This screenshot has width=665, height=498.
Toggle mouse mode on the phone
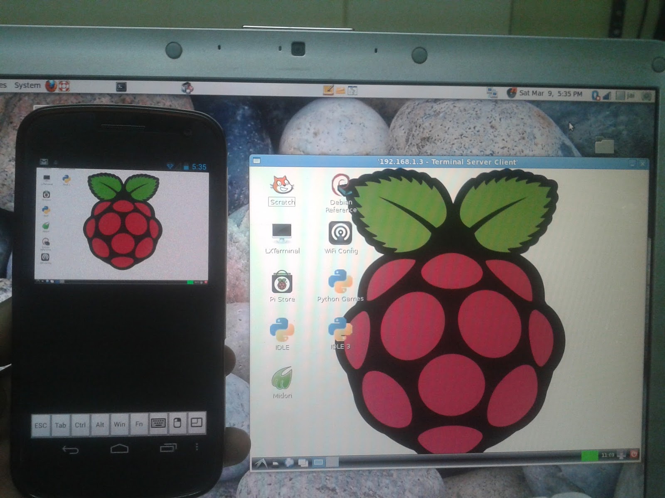(x=177, y=423)
